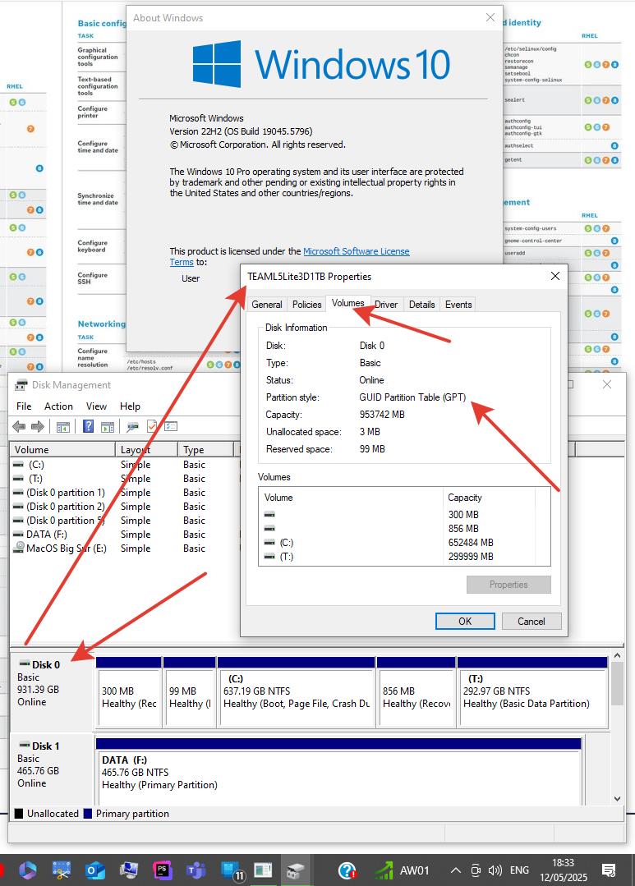Select the Volumes tab in Properties
Image resolution: width=635 pixels, height=886 pixels.
pos(347,304)
